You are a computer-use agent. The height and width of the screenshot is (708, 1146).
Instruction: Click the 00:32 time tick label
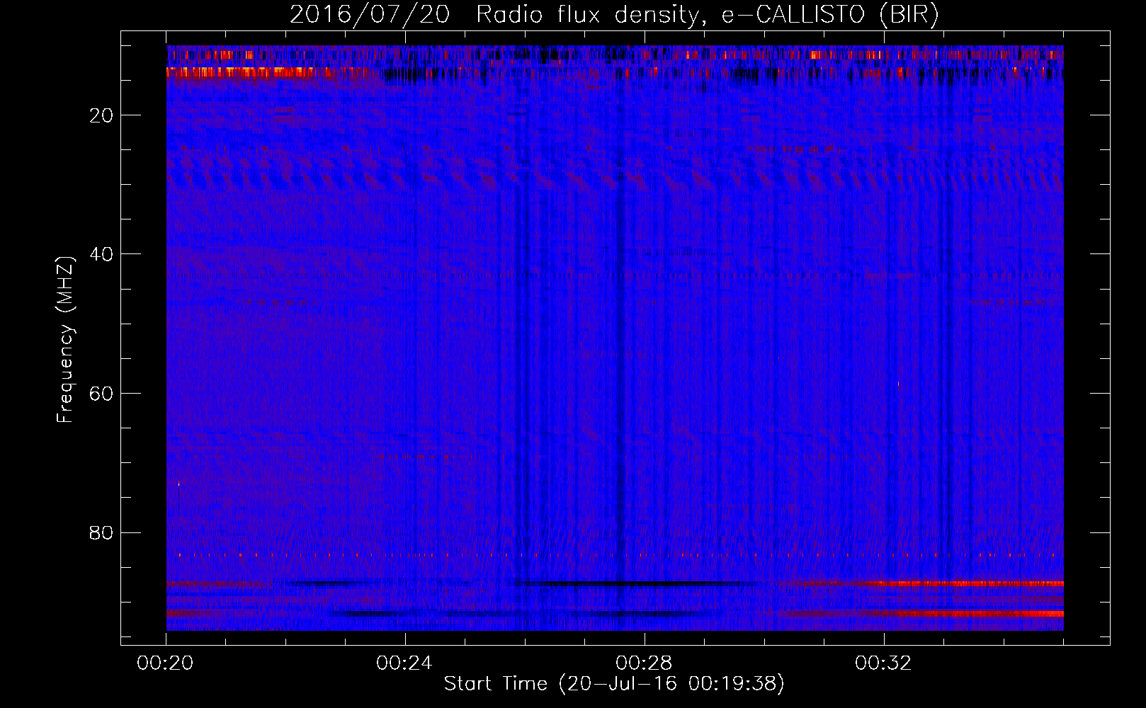[883, 663]
